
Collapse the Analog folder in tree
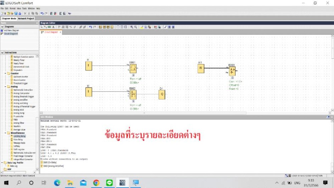tap(6, 87)
